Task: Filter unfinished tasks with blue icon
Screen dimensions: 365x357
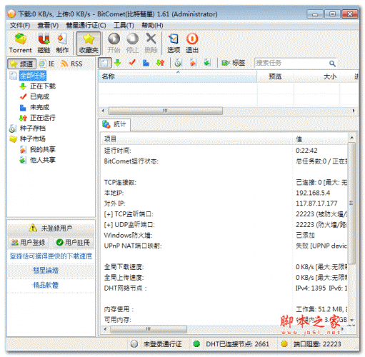Action: [146, 63]
